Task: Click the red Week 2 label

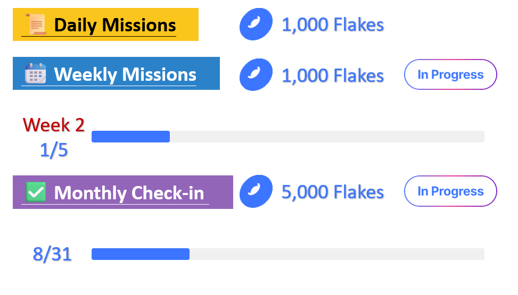Action: coord(53,125)
